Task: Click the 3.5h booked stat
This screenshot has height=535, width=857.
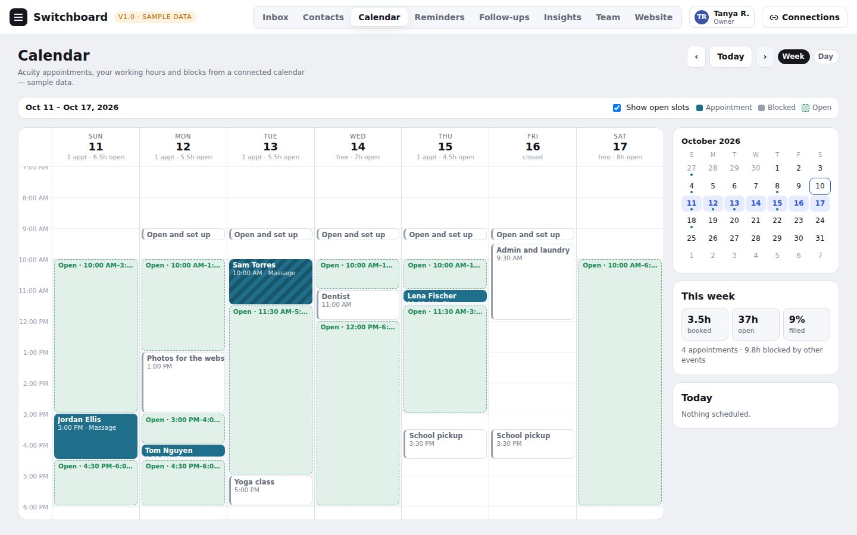Action: (x=705, y=324)
